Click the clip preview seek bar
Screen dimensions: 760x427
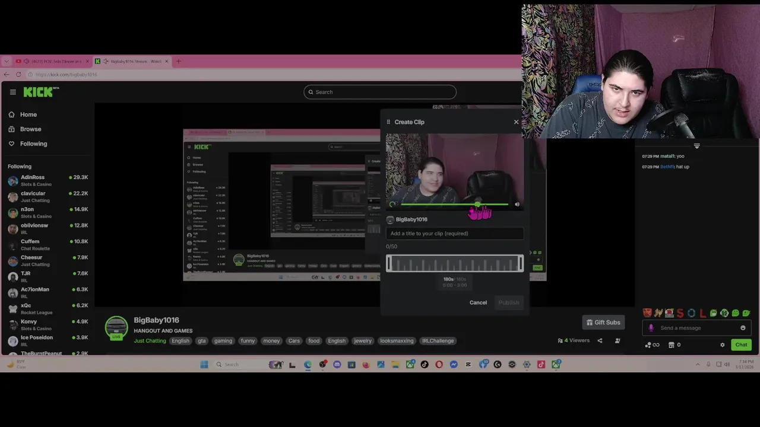455,205
